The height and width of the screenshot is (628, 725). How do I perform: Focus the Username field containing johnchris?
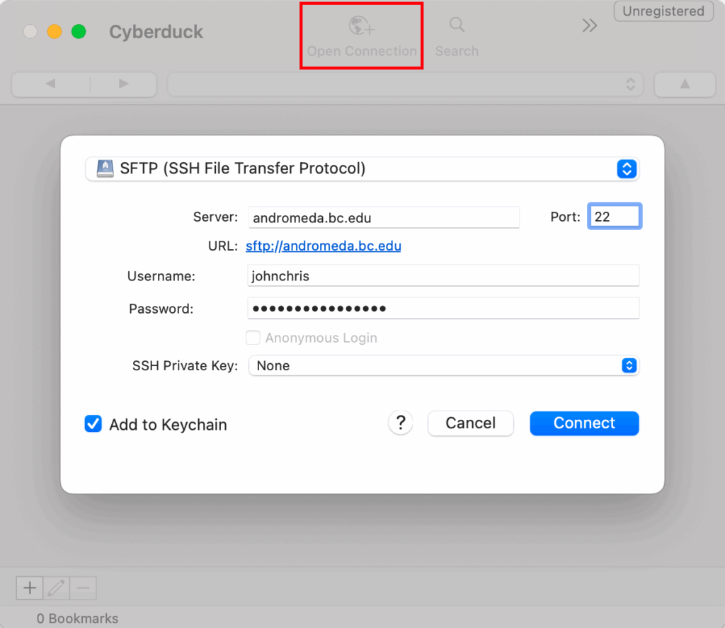pyautogui.click(x=443, y=275)
